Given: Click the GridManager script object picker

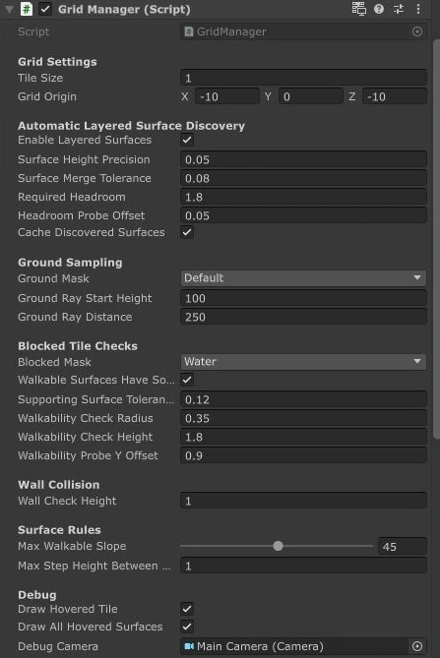Looking at the screenshot, I should pyautogui.click(x=417, y=31).
